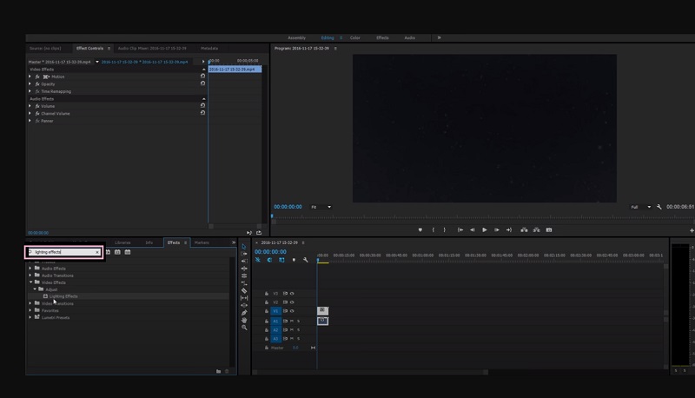
Task: Solo audio track A2
Action: (298, 329)
